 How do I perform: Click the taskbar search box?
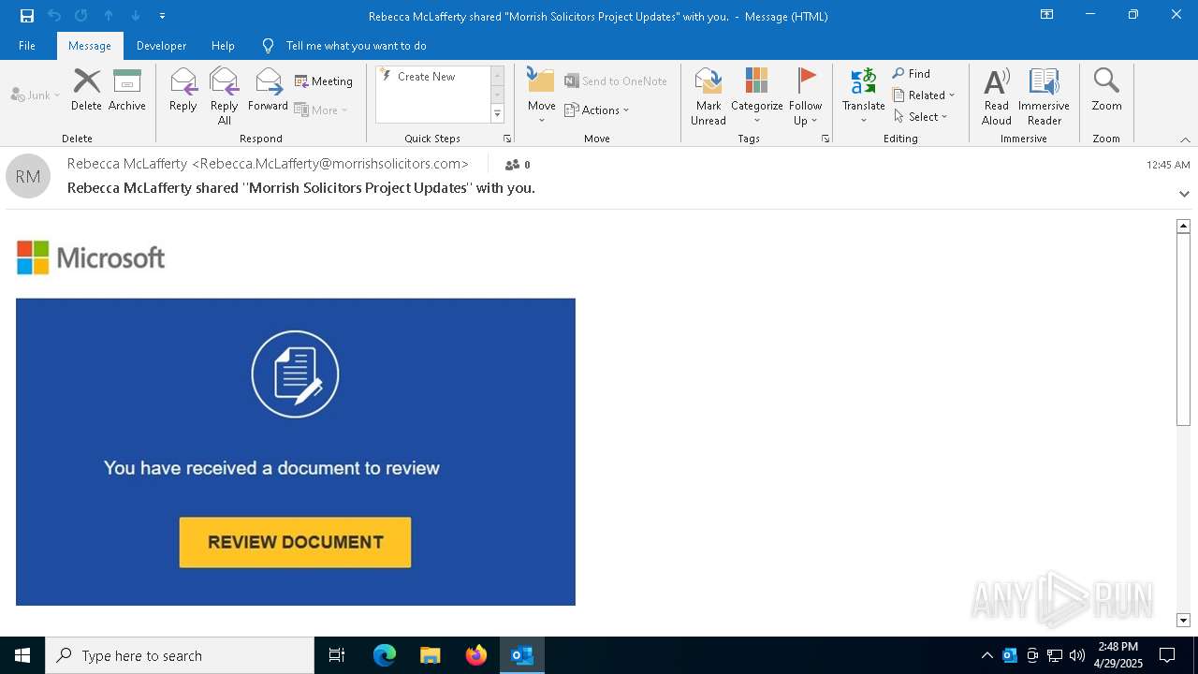pos(180,655)
